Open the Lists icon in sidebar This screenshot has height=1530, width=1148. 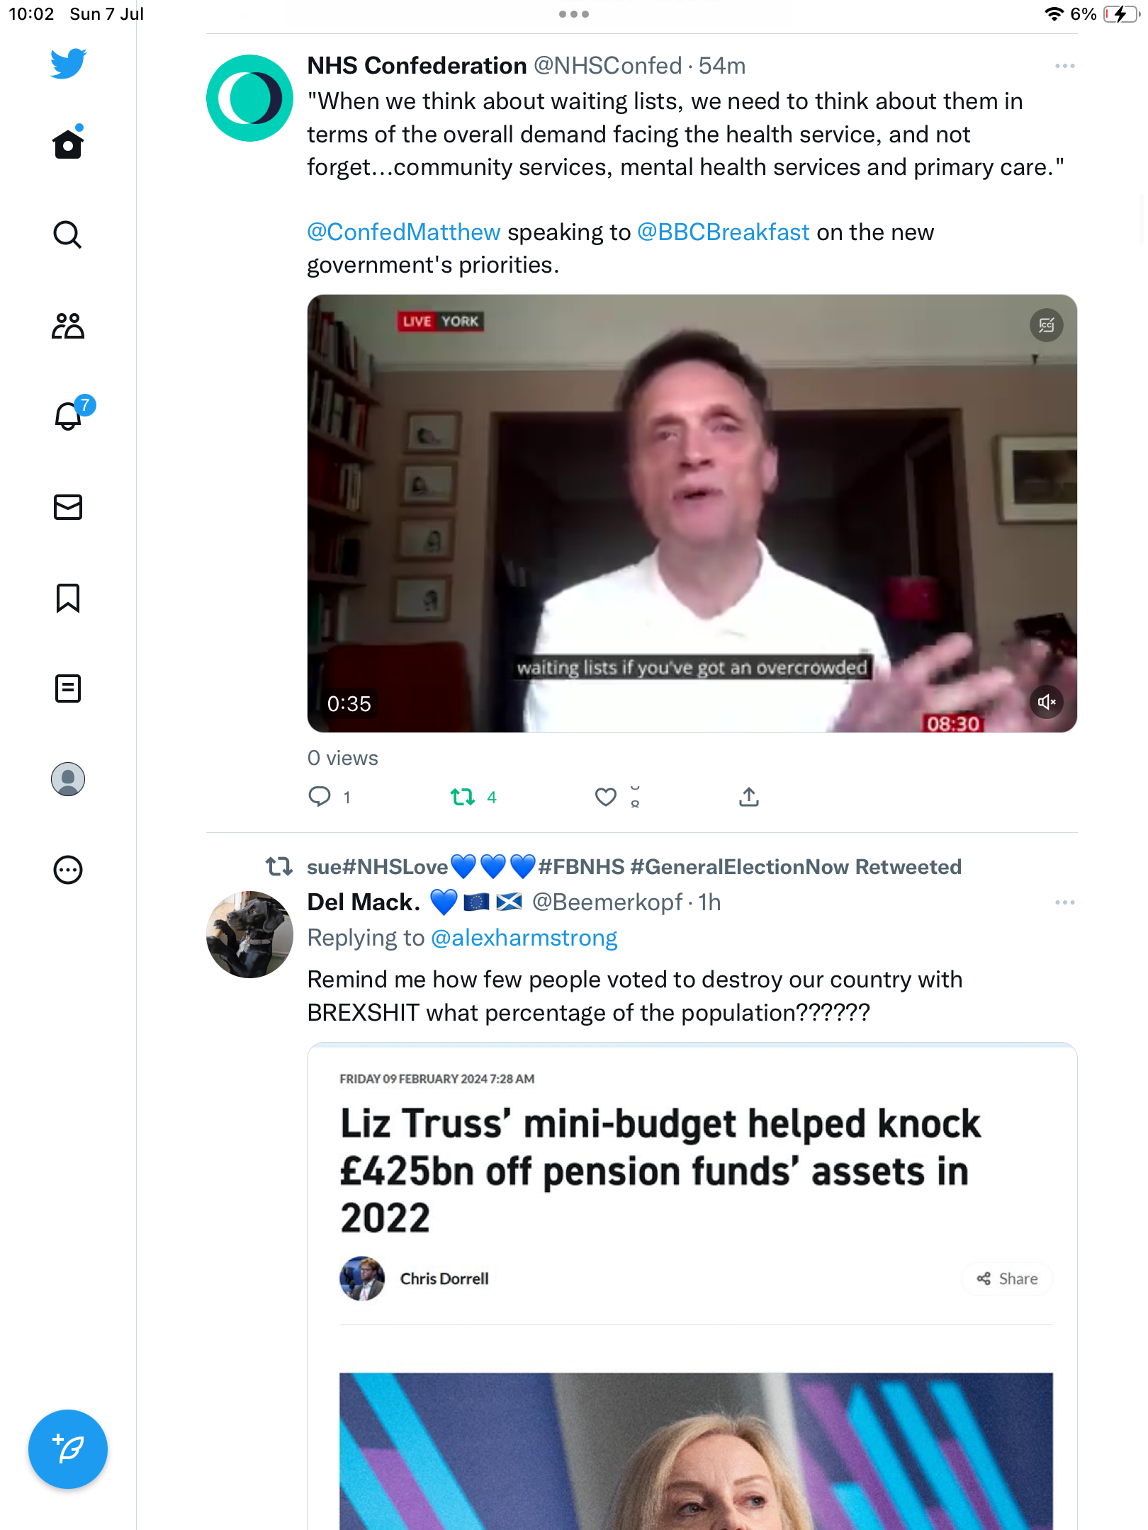[68, 688]
